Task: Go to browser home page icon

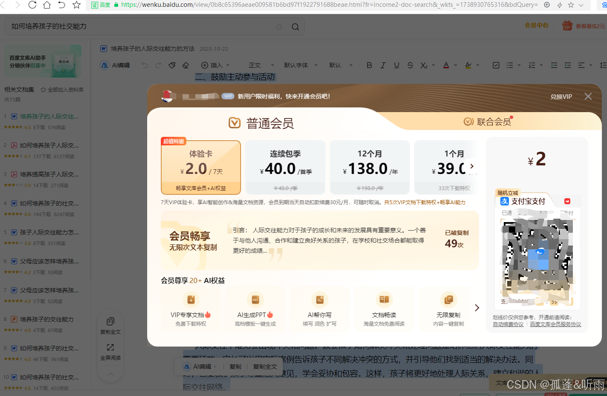Action: pos(47,5)
